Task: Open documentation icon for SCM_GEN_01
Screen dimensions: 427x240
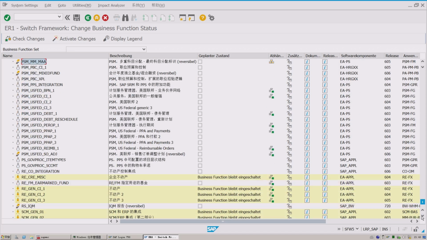Action: (307, 212)
